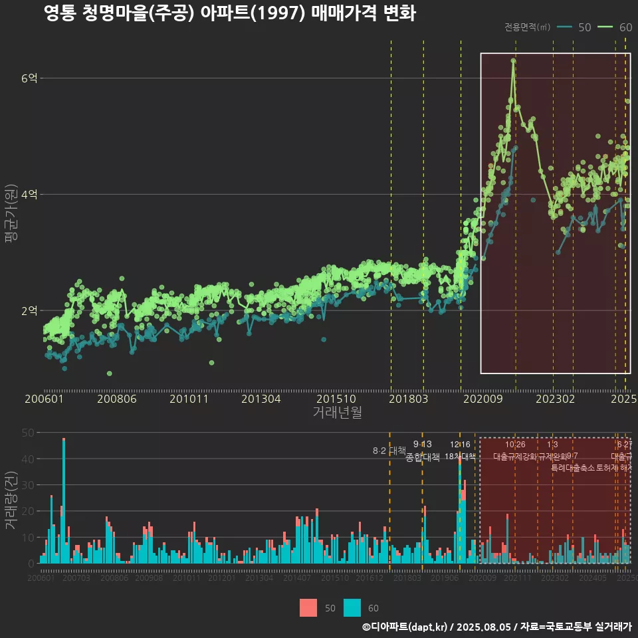This screenshot has width=638, height=638.
Task: Click the '201612' label on the volume chart axis
Action: [x=370, y=578]
